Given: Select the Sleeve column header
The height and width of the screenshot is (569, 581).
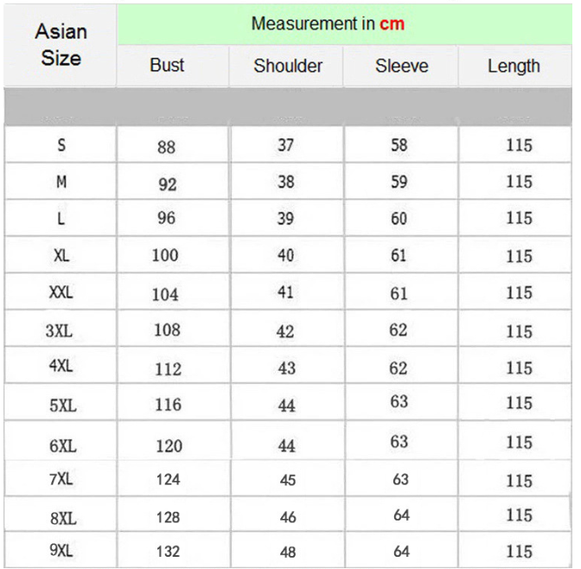Looking at the screenshot, I should coord(401,66).
